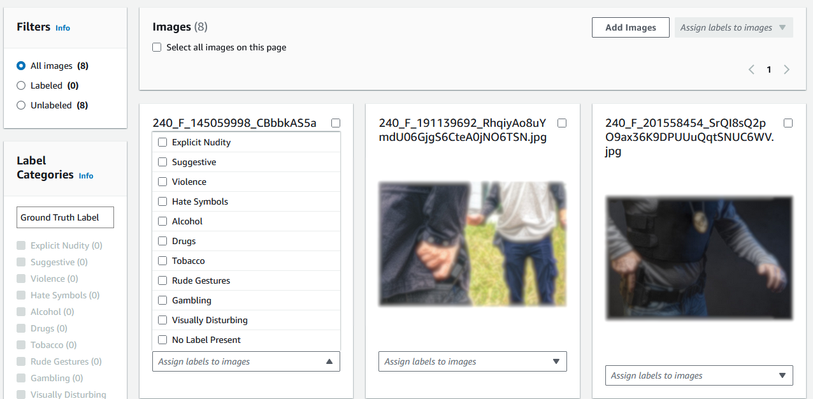Open Assign labels dropdown on second image card
The image size is (813, 399).
pyautogui.click(x=472, y=361)
